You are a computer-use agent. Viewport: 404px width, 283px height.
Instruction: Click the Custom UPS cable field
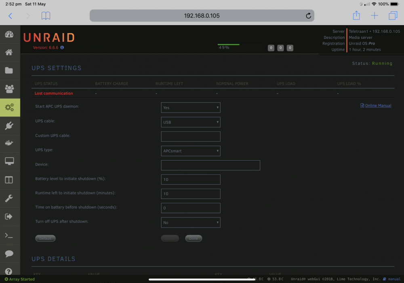tap(191, 136)
